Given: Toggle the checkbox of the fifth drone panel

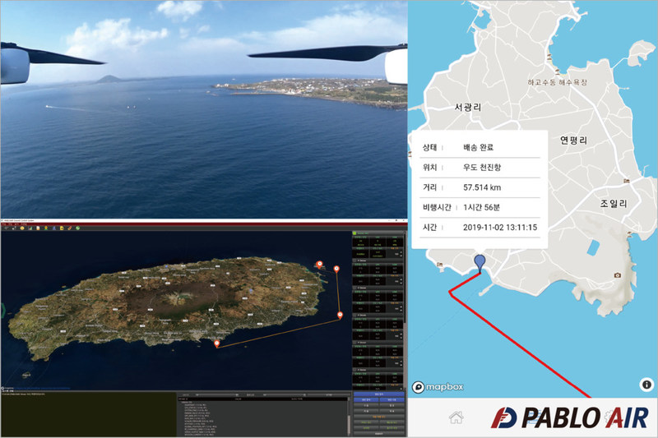Looking at the screenshot, I should click(x=354, y=343).
